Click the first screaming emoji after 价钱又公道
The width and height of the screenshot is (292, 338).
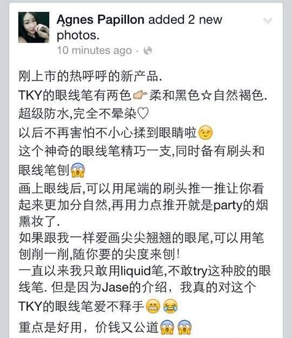[x=167, y=327]
